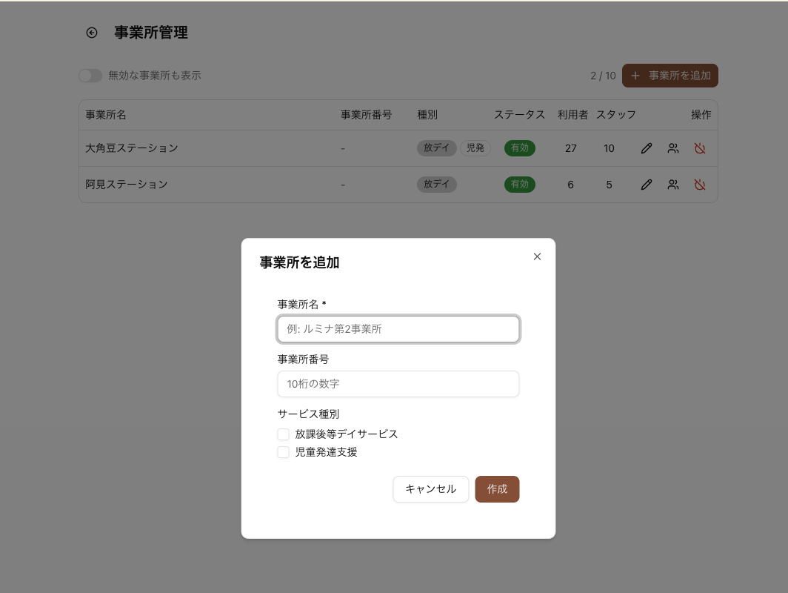Screen dimensions: 788x593
Task: Open staff users icon for 阿見ステーション
Action: (x=673, y=185)
